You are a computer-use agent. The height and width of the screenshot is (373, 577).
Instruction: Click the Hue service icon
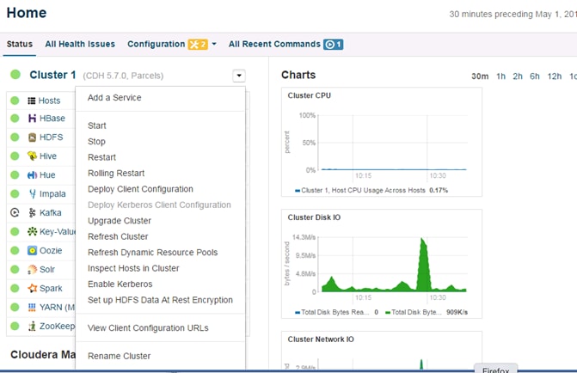32,175
